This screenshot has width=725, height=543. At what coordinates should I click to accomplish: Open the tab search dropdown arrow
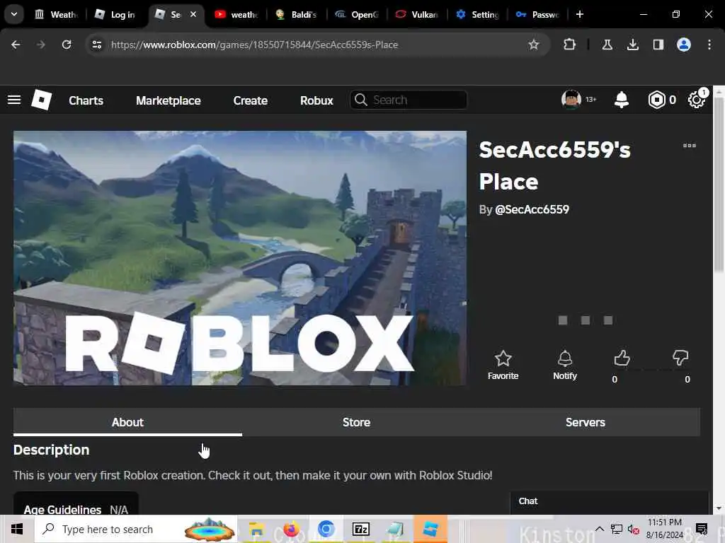point(14,14)
